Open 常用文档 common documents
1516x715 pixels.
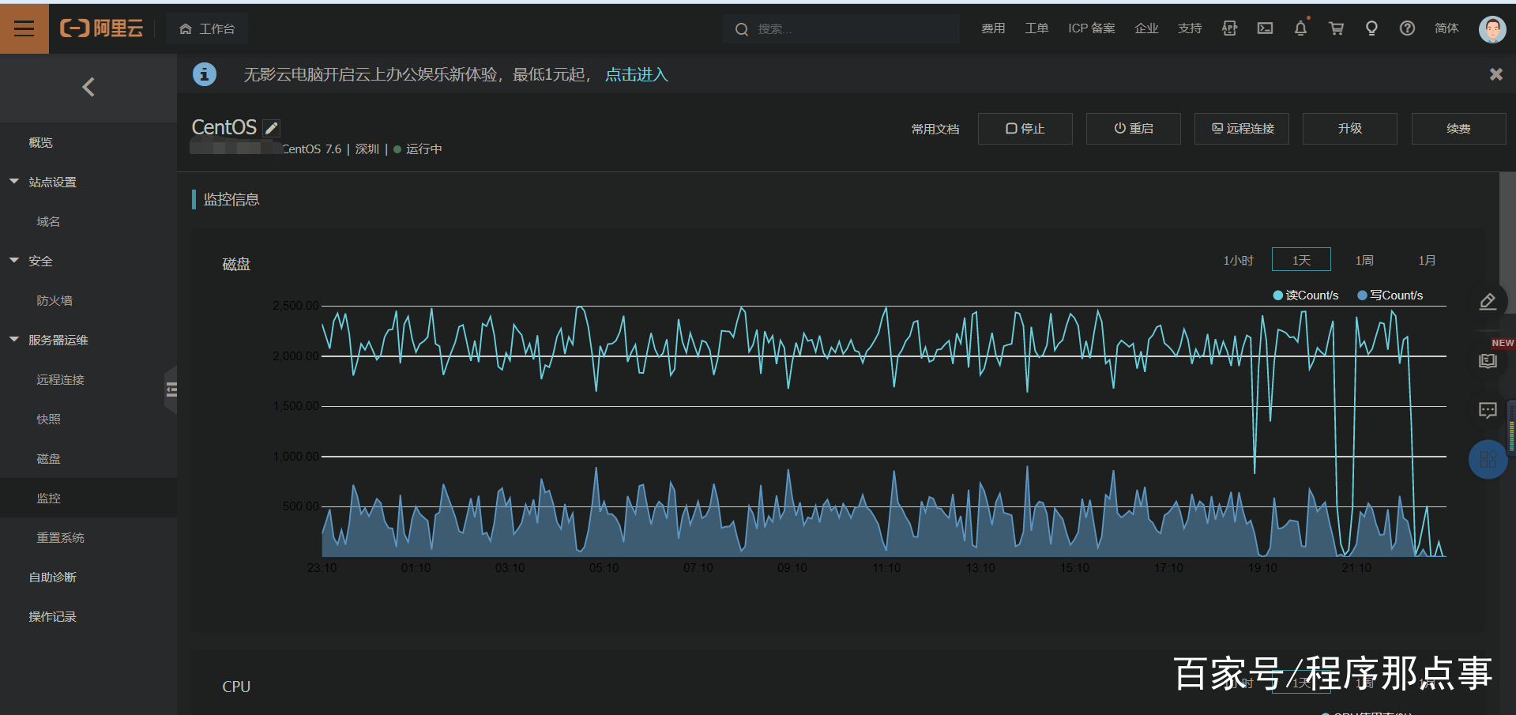pyautogui.click(x=935, y=129)
